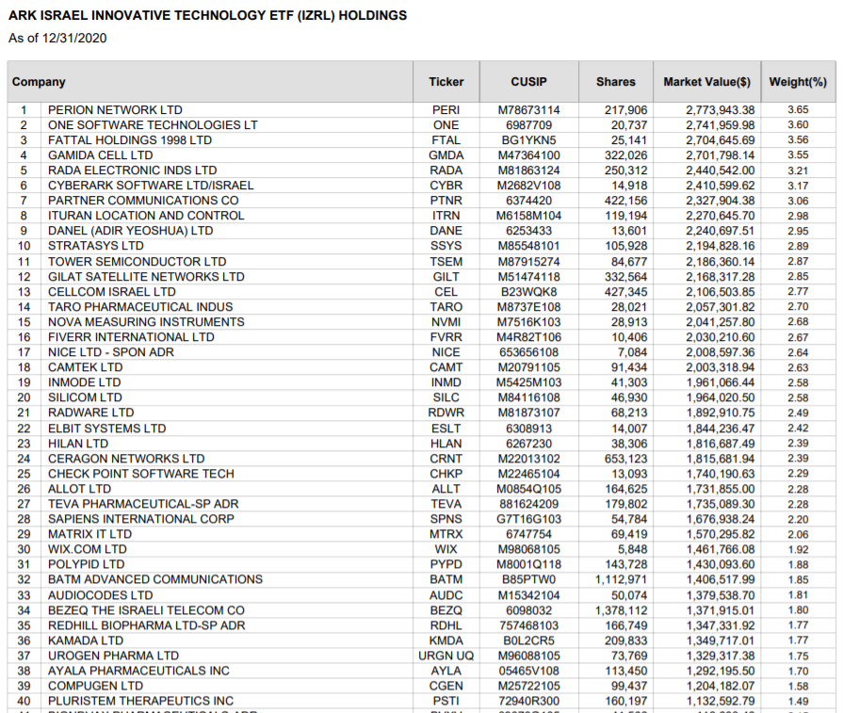This screenshot has width=843, height=713.
Task: Click the FVRR ticker cell
Action: (x=446, y=336)
